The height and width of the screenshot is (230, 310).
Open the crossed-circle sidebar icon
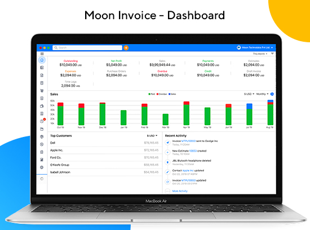point(42,144)
